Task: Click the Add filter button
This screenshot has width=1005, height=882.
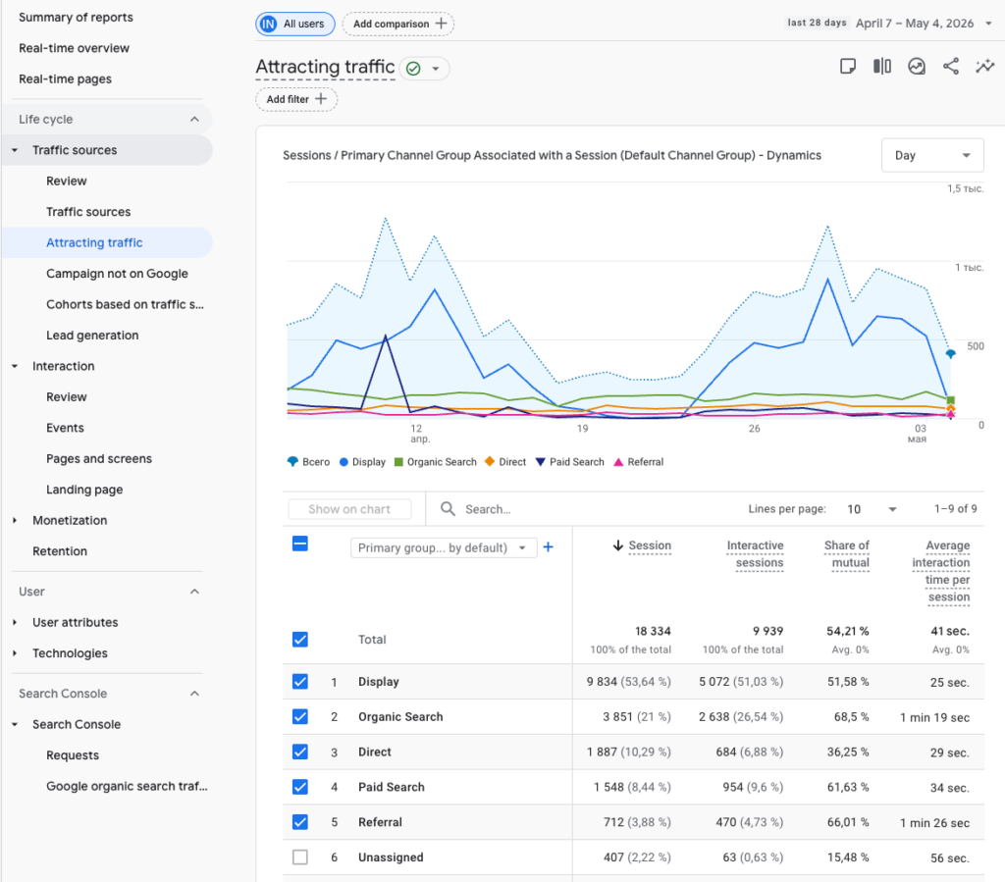Action: [x=296, y=99]
